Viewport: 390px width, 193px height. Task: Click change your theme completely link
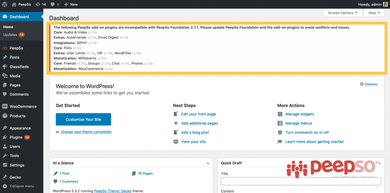point(86,132)
